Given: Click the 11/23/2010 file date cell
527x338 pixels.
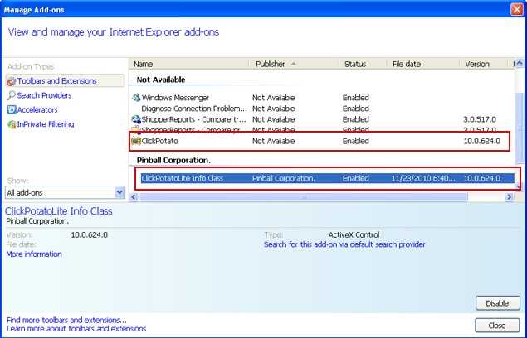Looking at the screenshot, I should (423, 178).
